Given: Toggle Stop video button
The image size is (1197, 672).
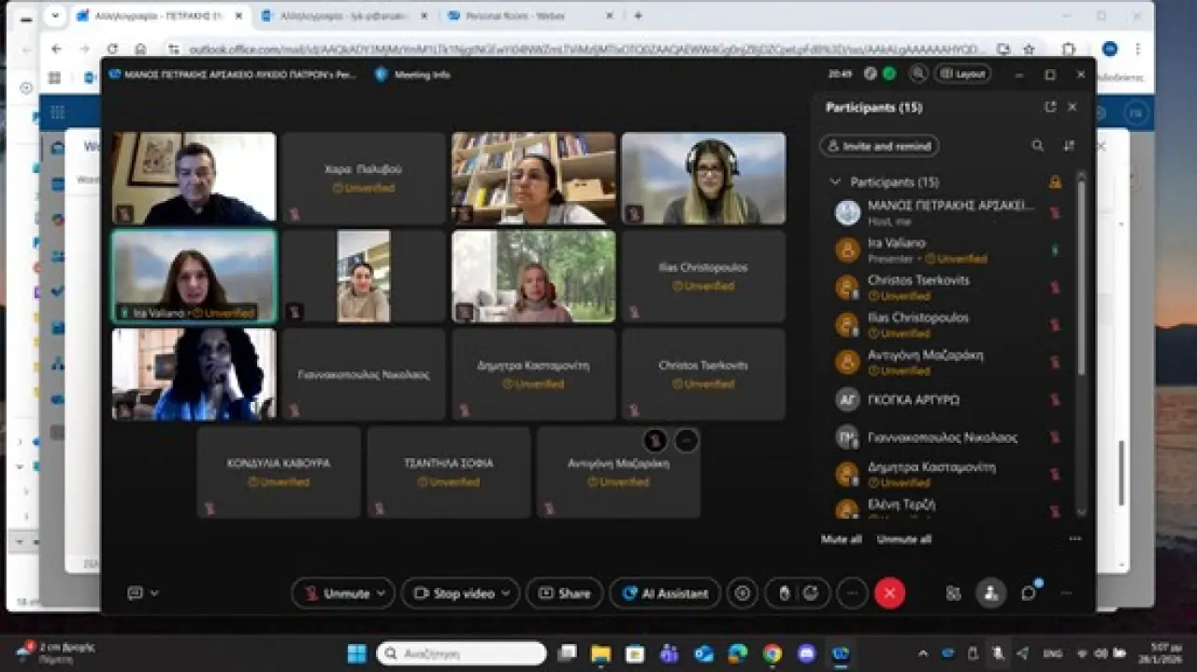Looking at the screenshot, I should [x=454, y=593].
